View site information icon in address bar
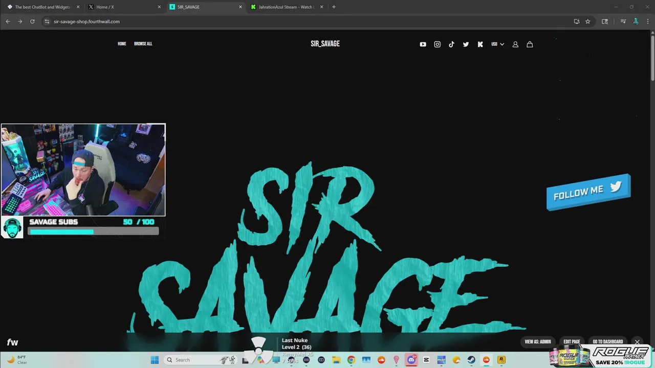This screenshot has height=368, width=655. click(x=47, y=21)
